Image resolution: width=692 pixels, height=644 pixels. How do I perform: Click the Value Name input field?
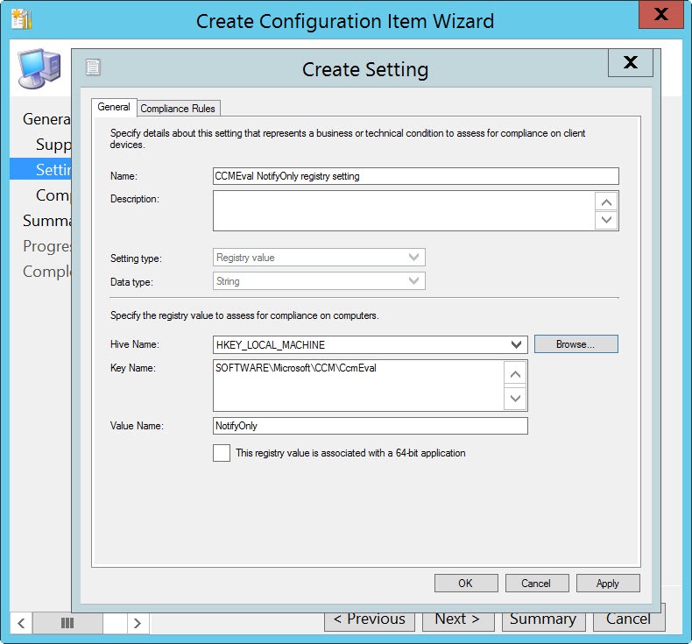(x=370, y=426)
